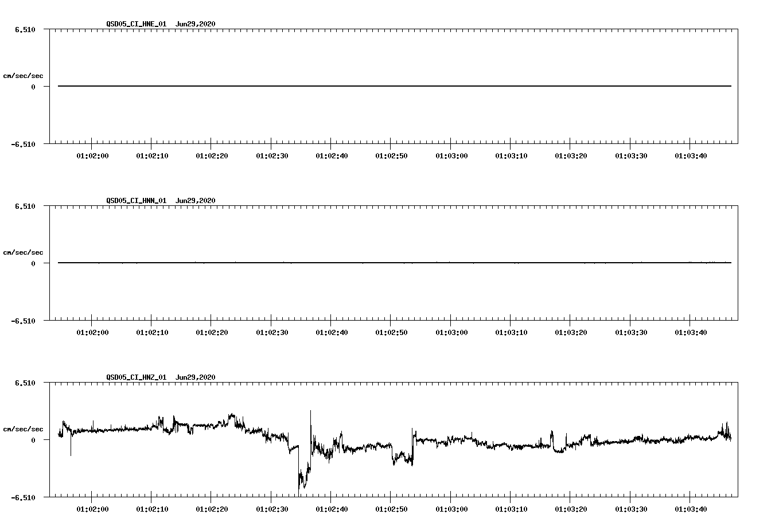Click the flat trace line in HNN plot
This screenshot has height=530, width=779.
(x=395, y=263)
